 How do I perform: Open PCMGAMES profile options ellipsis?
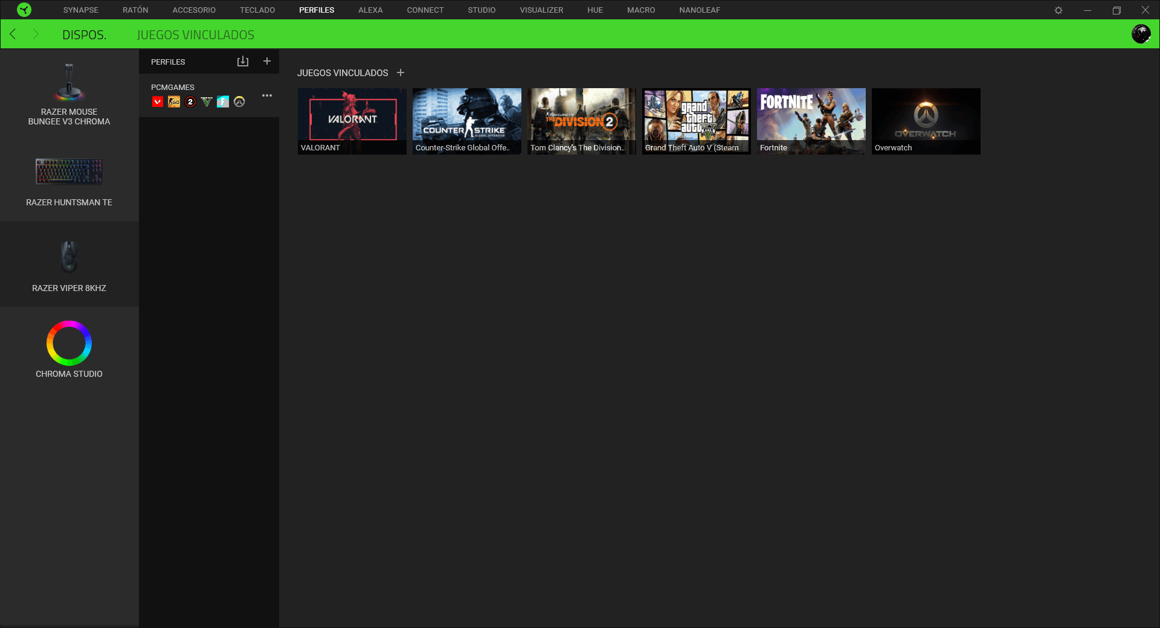point(267,95)
